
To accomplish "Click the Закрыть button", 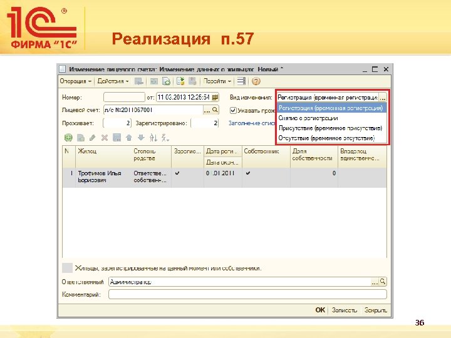I will [375, 310].
